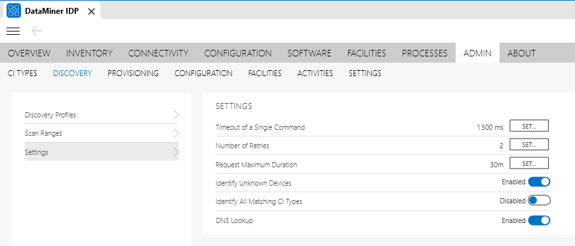Open the hamburger menu icon

coord(13,31)
